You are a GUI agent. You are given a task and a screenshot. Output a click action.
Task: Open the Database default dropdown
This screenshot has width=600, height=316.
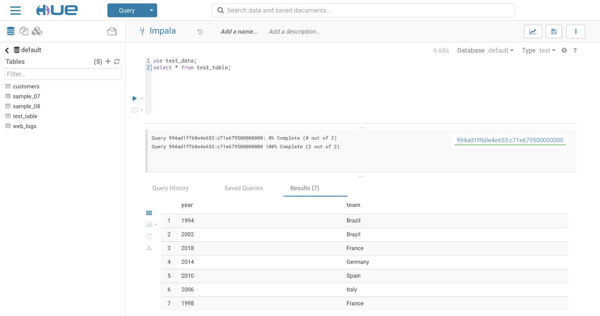[501, 50]
